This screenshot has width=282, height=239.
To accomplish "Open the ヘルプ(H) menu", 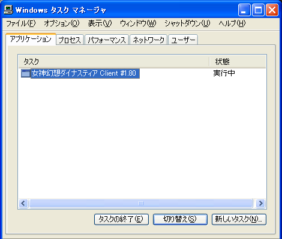I will [232, 23].
